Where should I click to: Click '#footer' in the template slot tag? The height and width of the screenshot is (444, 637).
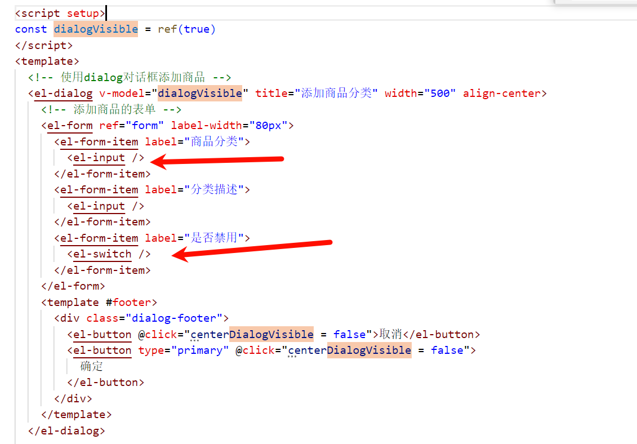click(x=128, y=303)
